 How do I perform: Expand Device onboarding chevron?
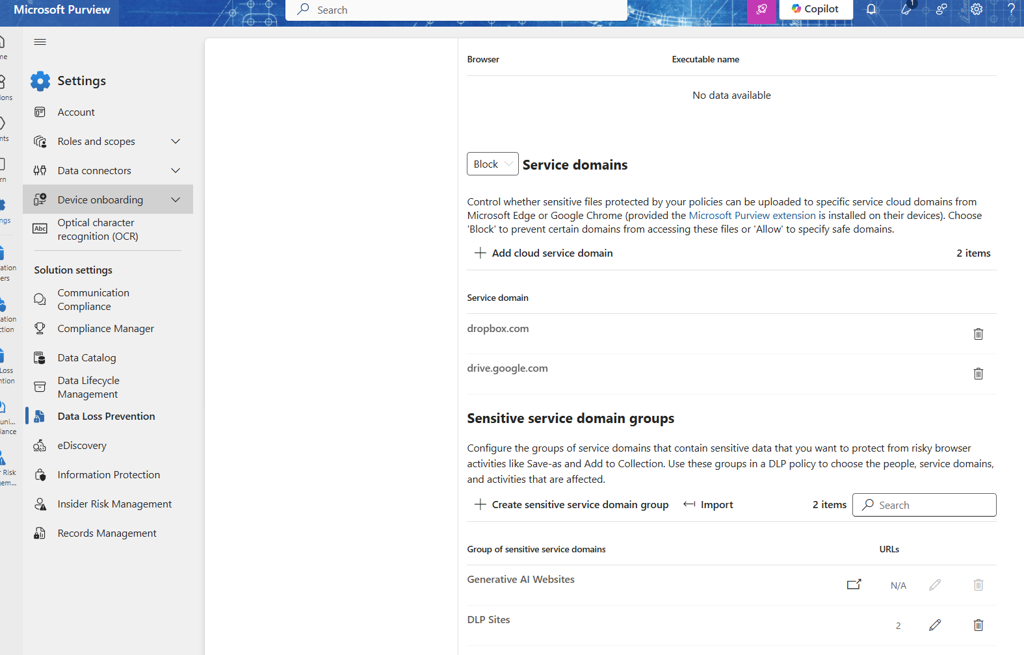(176, 199)
